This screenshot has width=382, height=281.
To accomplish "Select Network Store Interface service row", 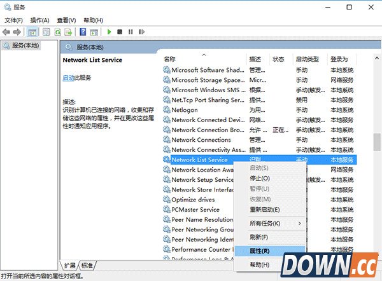I will tap(198, 189).
